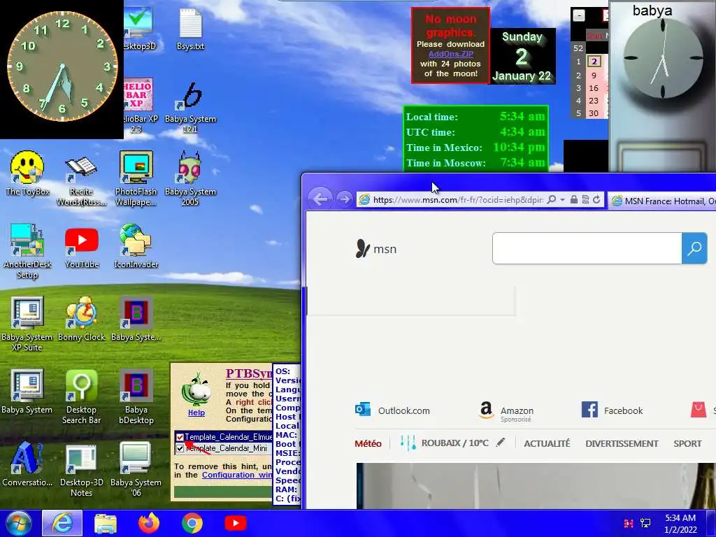The width and height of the screenshot is (716, 537).
Task: Open Desktop-3D Notes shortcut
Action: [x=81, y=469]
